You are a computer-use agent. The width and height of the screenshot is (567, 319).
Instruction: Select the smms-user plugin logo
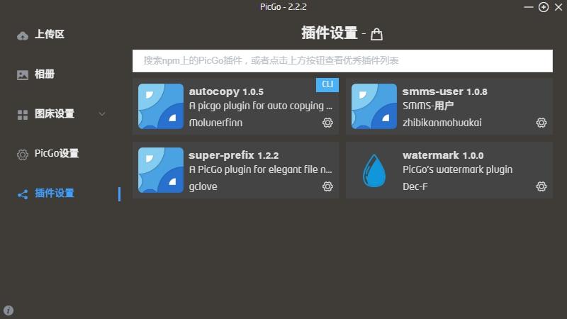(x=374, y=106)
